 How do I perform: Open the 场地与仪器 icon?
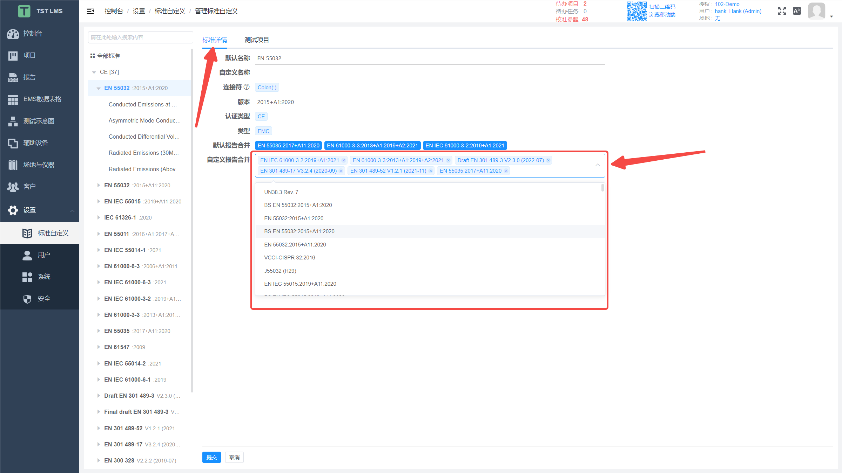13,165
